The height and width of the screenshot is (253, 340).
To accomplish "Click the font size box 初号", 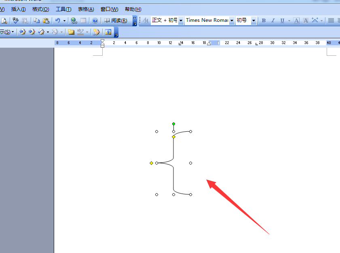I will tap(243, 20).
